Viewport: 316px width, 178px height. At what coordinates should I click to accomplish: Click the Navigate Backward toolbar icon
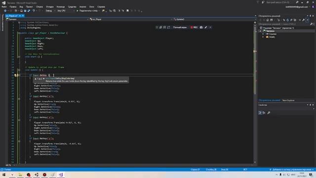pyautogui.click(x=5, y=11)
